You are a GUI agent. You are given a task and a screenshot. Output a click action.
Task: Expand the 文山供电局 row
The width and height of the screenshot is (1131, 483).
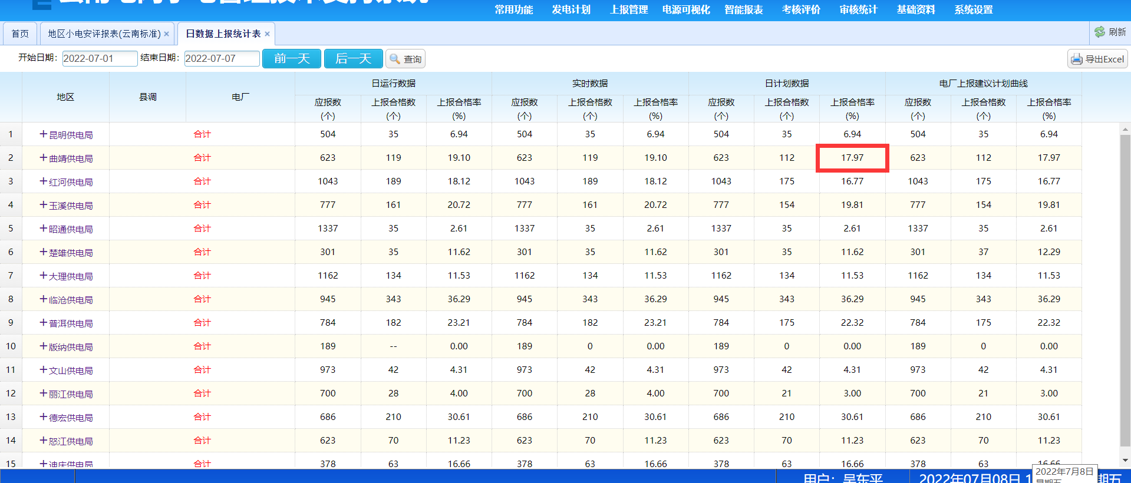point(44,370)
